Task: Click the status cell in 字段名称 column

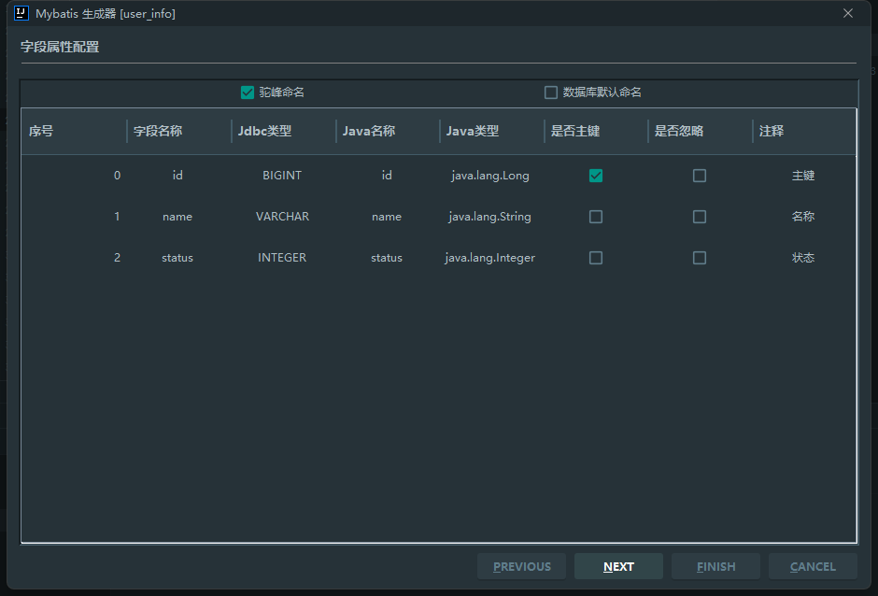Action: [x=177, y=258]
